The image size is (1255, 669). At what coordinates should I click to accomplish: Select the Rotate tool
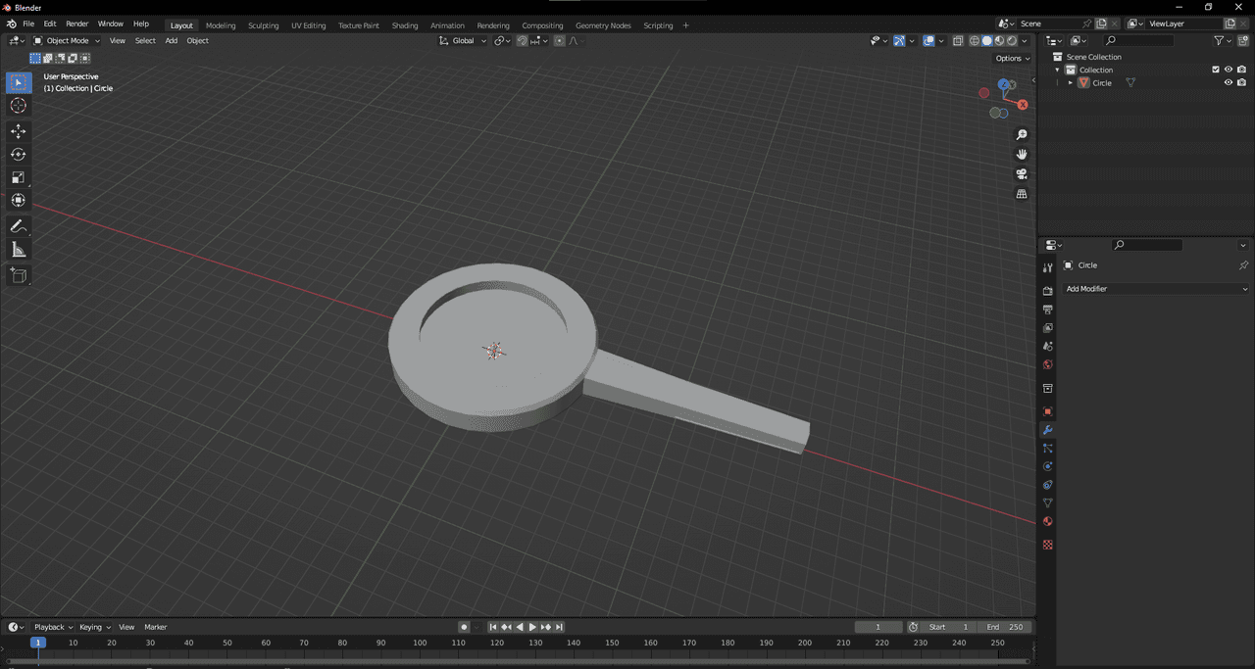(x=19, y=155)
